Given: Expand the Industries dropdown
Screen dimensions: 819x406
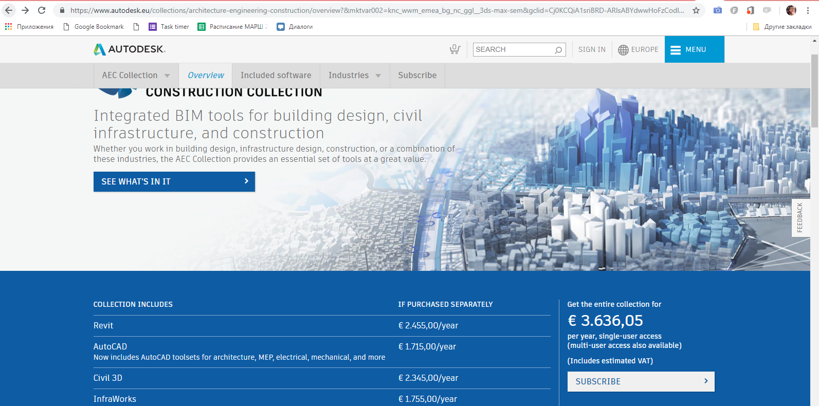Looking at the screenshot, I should (355, 76).
